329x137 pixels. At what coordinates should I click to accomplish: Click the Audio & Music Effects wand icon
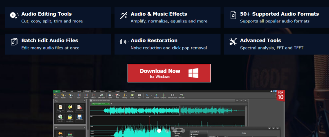pyautogui.click(x=123, y=15)
